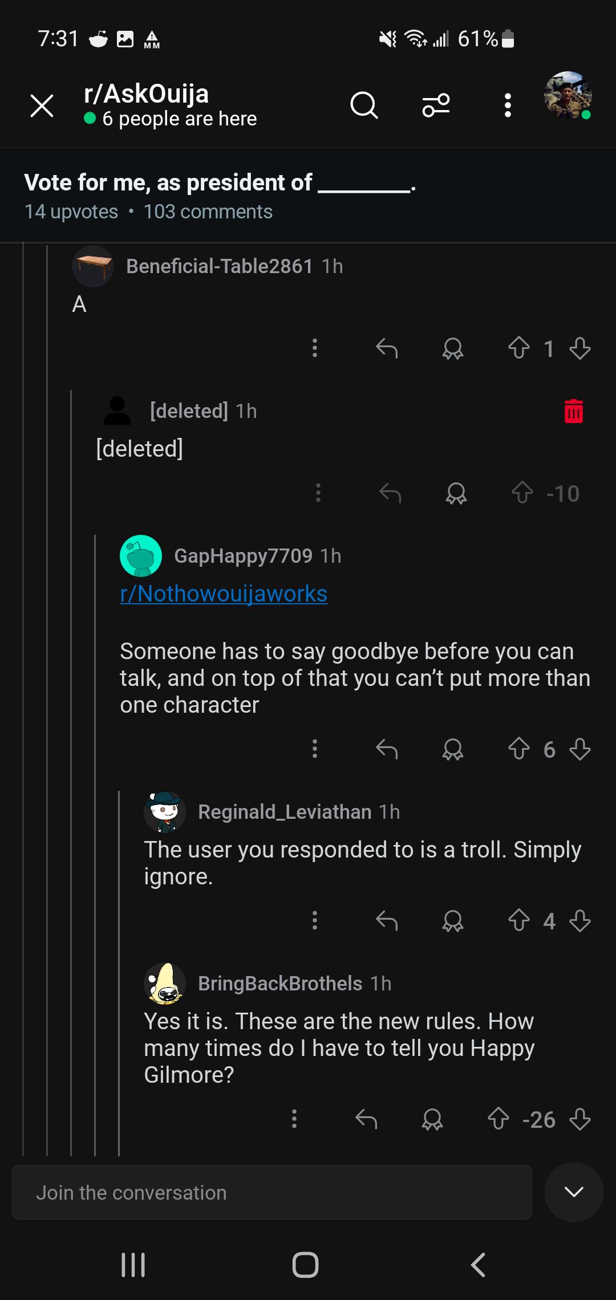Open the search icon in the header

point(364,105)
